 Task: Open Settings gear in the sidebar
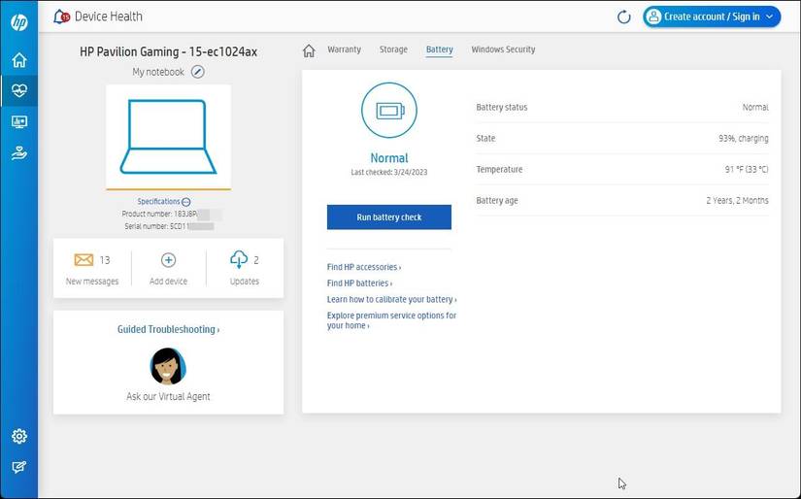click(18, 437)
